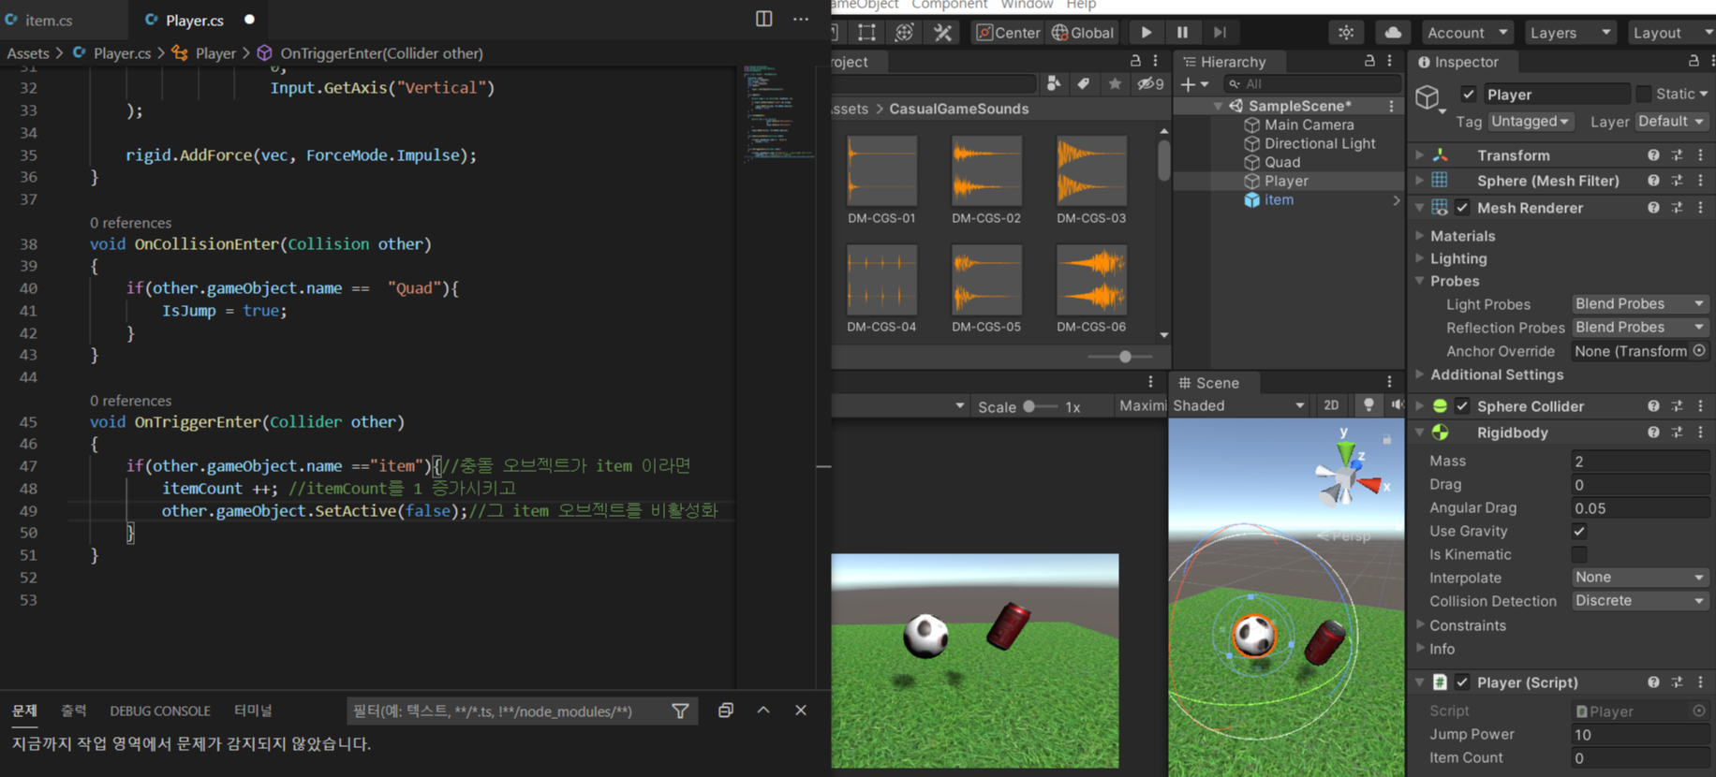
Task: Open the Layout dropdown
Action: point(1673,32)
